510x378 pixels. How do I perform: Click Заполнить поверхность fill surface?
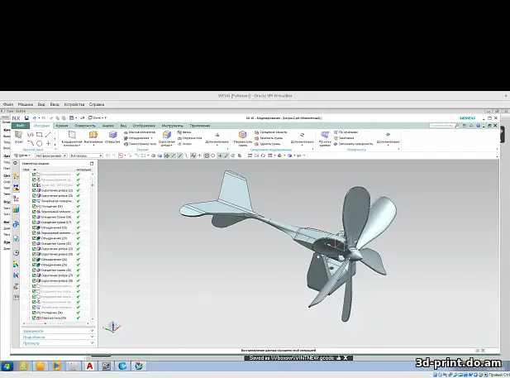(x=353, y=144)
